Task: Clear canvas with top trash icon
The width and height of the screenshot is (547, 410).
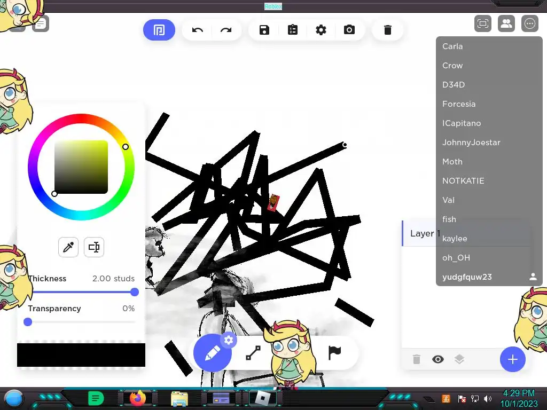Action: [388, 30]
